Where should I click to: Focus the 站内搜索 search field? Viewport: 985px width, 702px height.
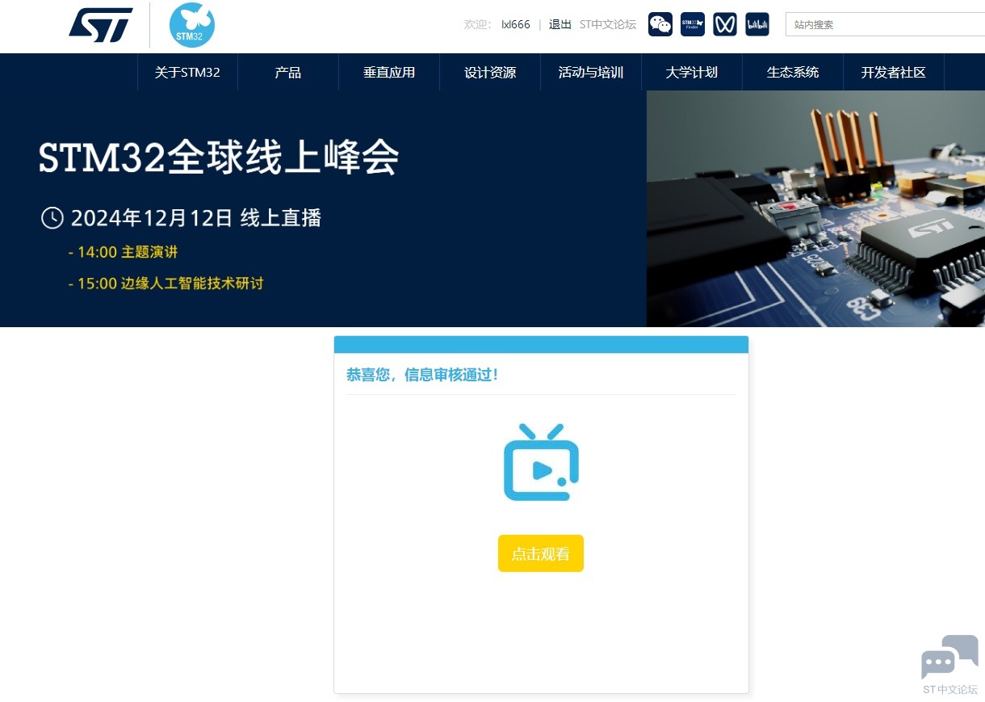pyautogui.click(x=885, y=24)
